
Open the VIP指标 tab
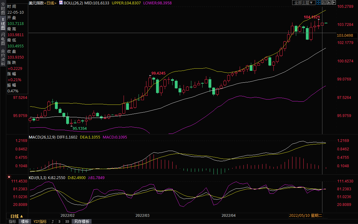tap(40, 222)
